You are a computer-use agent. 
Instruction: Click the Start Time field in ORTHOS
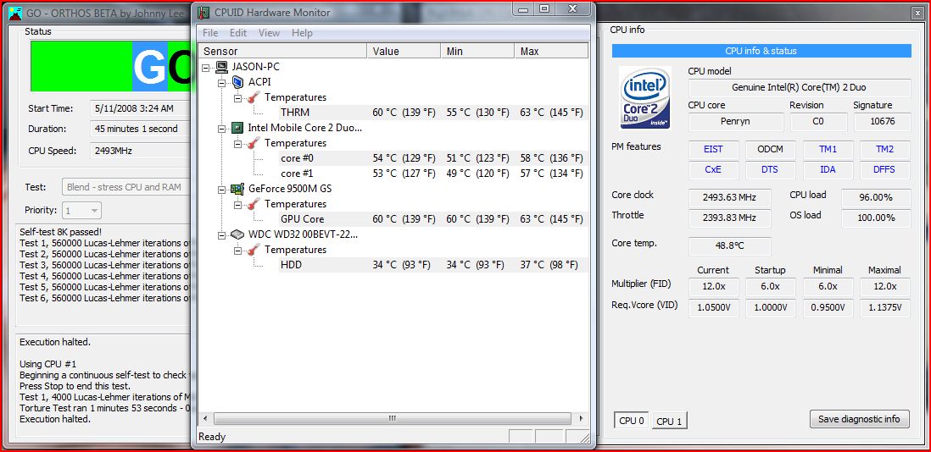coord(140,108)
